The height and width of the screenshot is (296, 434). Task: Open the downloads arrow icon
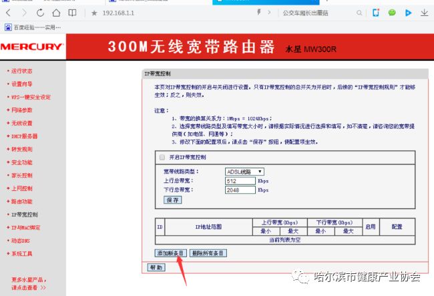point(424,13)
